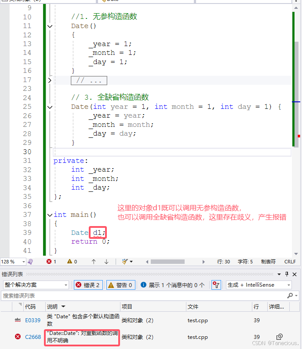Click the blue caret marker in scrollbar margin
The image size is (302, 349).
(296, 102)
